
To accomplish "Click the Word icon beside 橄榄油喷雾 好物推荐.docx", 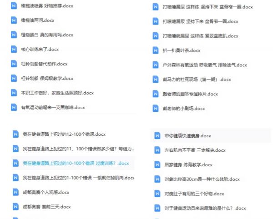I will pyautogui.click(x=14, y=6).
